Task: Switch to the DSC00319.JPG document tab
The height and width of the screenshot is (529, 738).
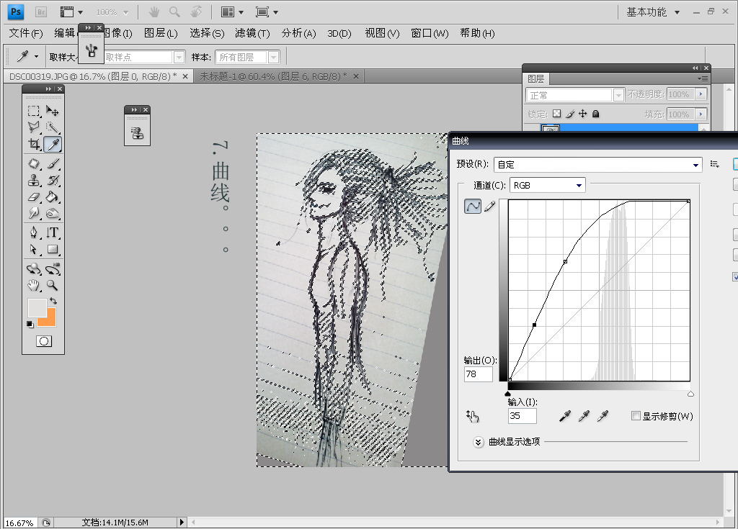Action: click(x=92, y=76)
